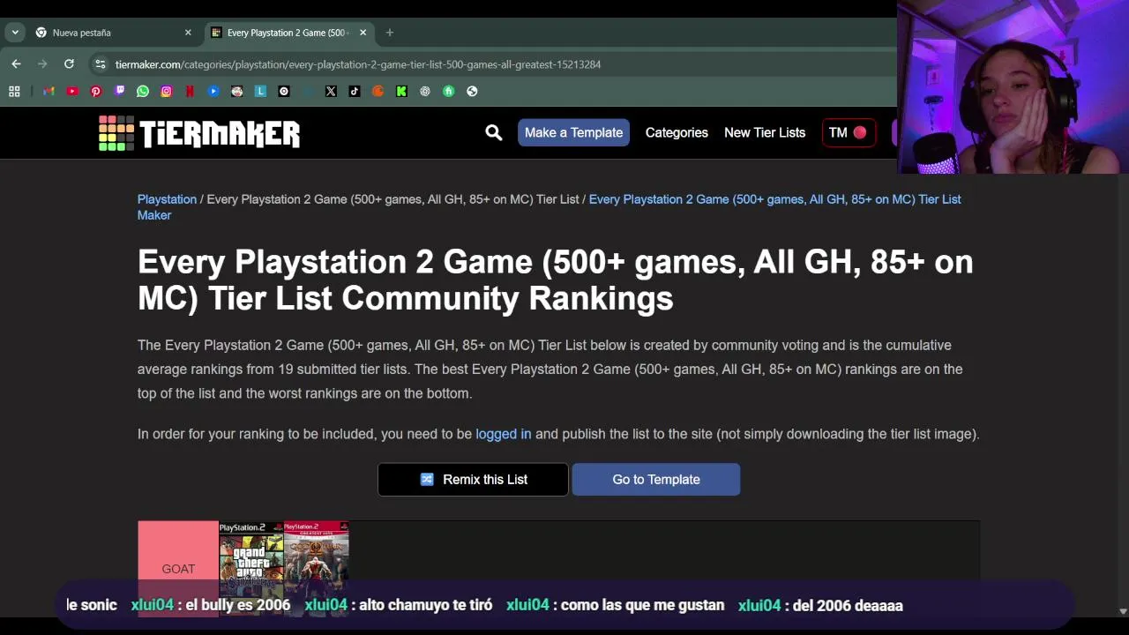This screenshot has width=1129, height=635.
Task: Open the apps grid in bookmarks bar
Action: coord(14,91)
